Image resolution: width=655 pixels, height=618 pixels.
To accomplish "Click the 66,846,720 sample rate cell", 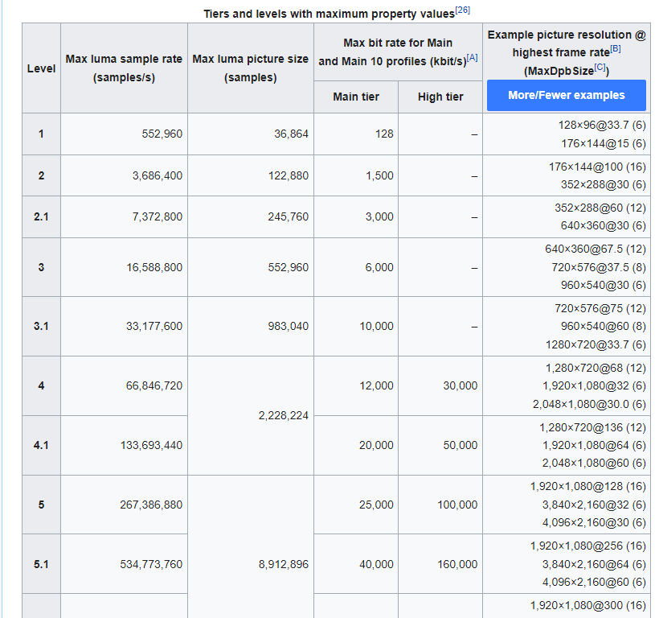I will [124, 385].
